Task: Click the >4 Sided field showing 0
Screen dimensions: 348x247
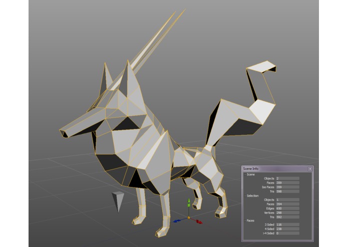Action: coord(287,233)
